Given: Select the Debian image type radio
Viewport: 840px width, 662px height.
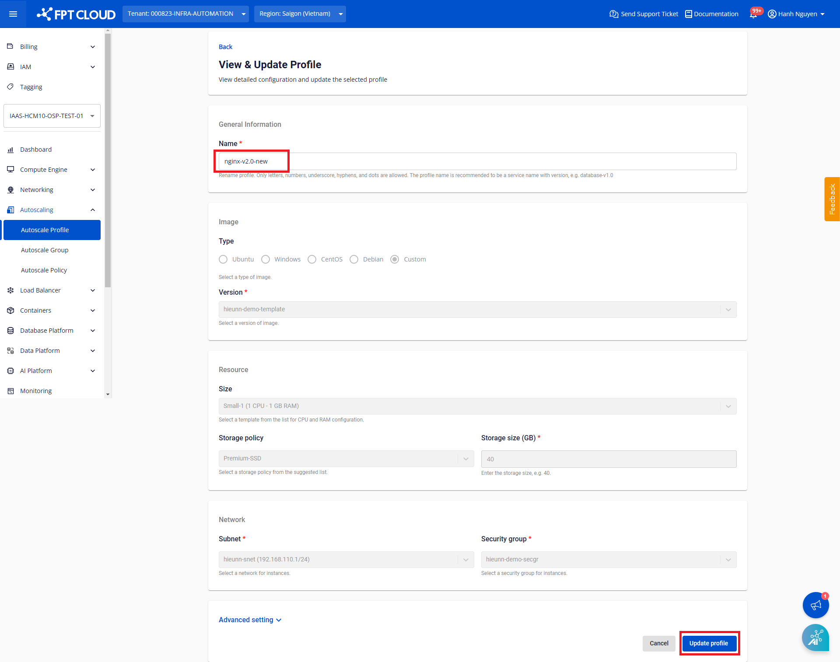Looking at the screenshot, I should (354, 259).
